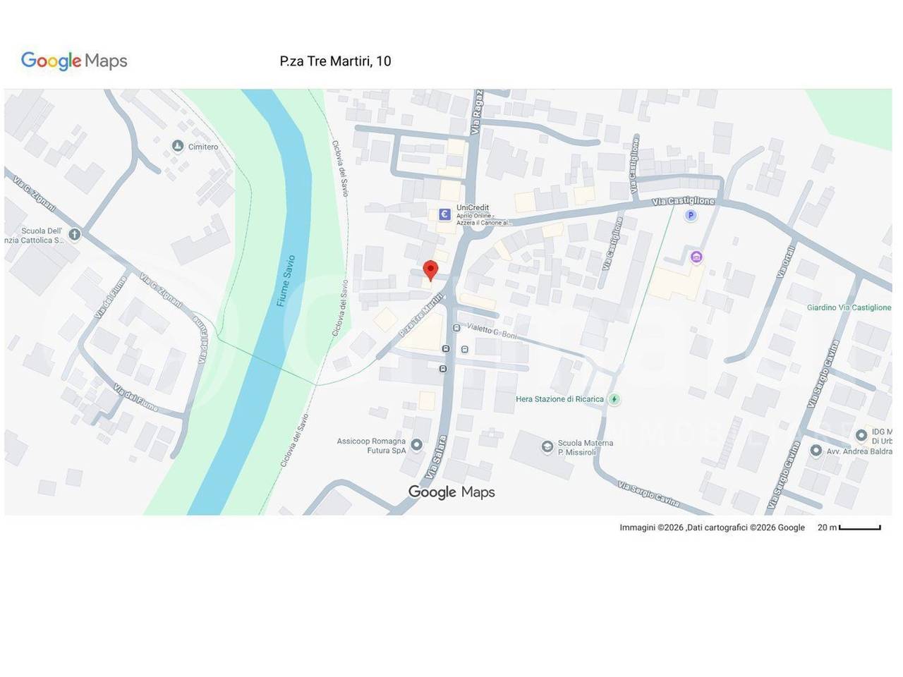Open the blue parking P marker
Screen dimensions: 903x677
tap(691, 216)
